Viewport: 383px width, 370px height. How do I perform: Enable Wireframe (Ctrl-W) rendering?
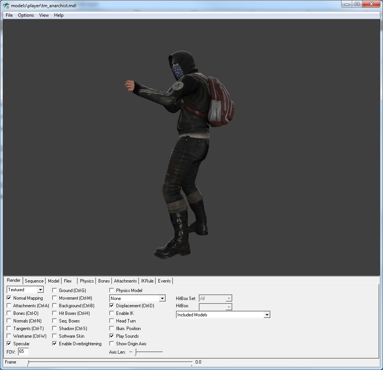tap(9, 336)
